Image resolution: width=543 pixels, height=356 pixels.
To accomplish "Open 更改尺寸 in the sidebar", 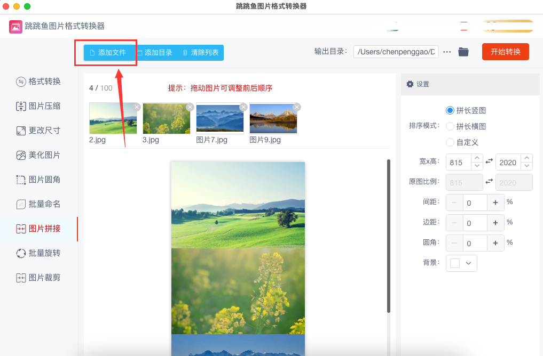I will 38,131.
